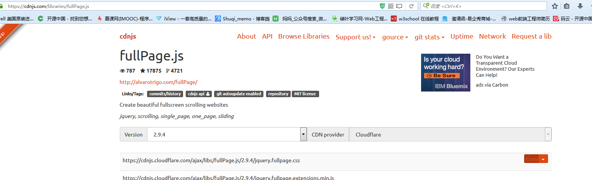Viewport: 592px width, 180px height.
Task: Show bookmarks list icon
Action: [x=567, y=6]
